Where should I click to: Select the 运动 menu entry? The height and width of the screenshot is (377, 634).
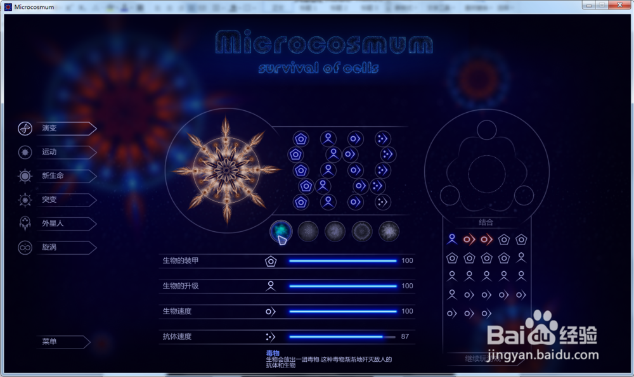click(67, 152)
